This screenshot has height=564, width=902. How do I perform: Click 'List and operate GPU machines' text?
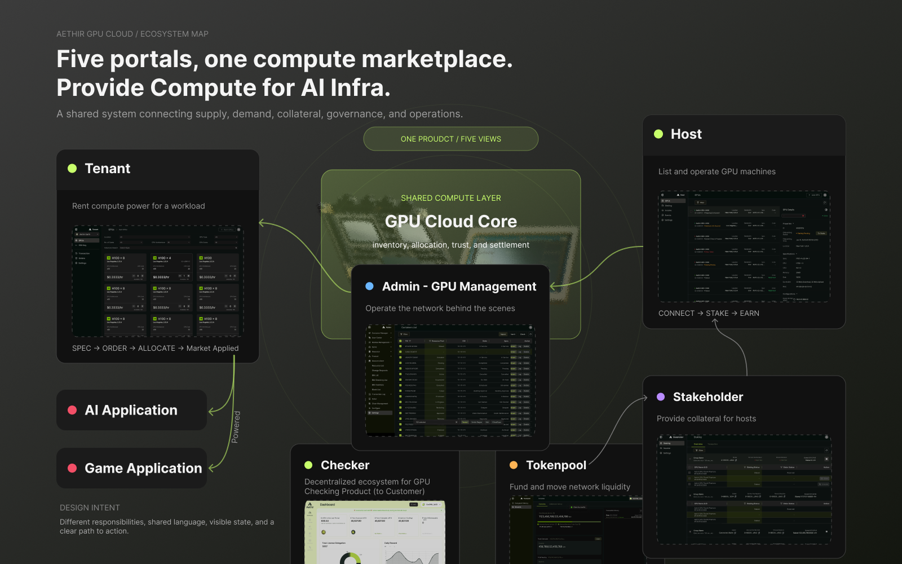717,171
